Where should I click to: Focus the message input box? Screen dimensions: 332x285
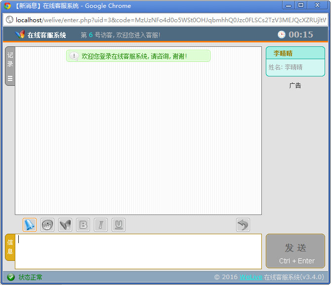[x=138, y=251]
